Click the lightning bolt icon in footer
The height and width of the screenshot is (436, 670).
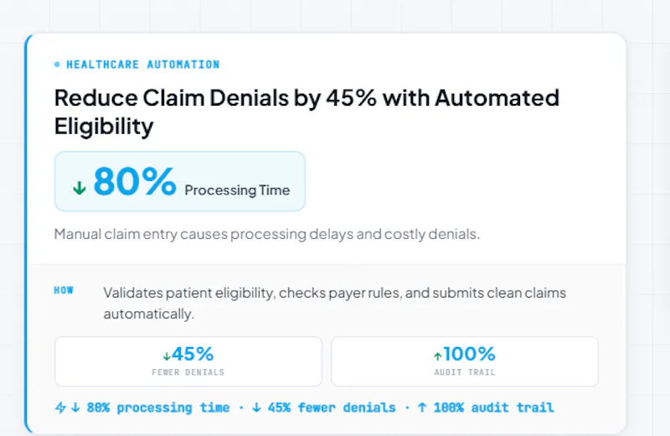click(60, 407)
